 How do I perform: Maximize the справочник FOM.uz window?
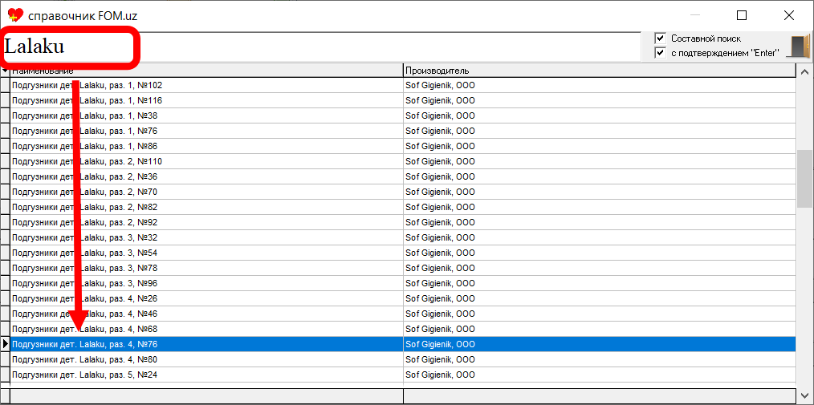(x=742, y=15)
